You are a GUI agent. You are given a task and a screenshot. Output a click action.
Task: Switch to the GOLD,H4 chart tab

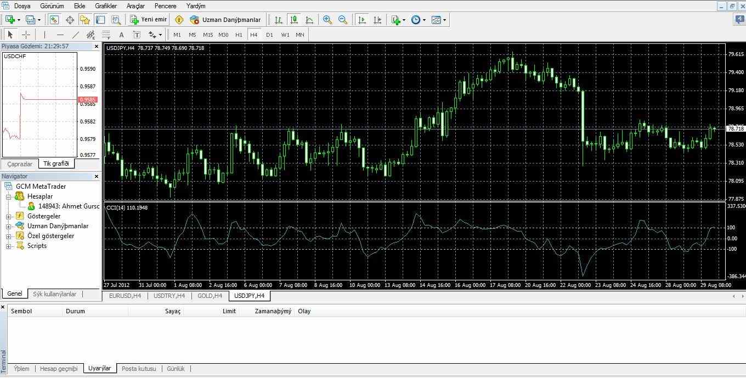tap(210, 296)
